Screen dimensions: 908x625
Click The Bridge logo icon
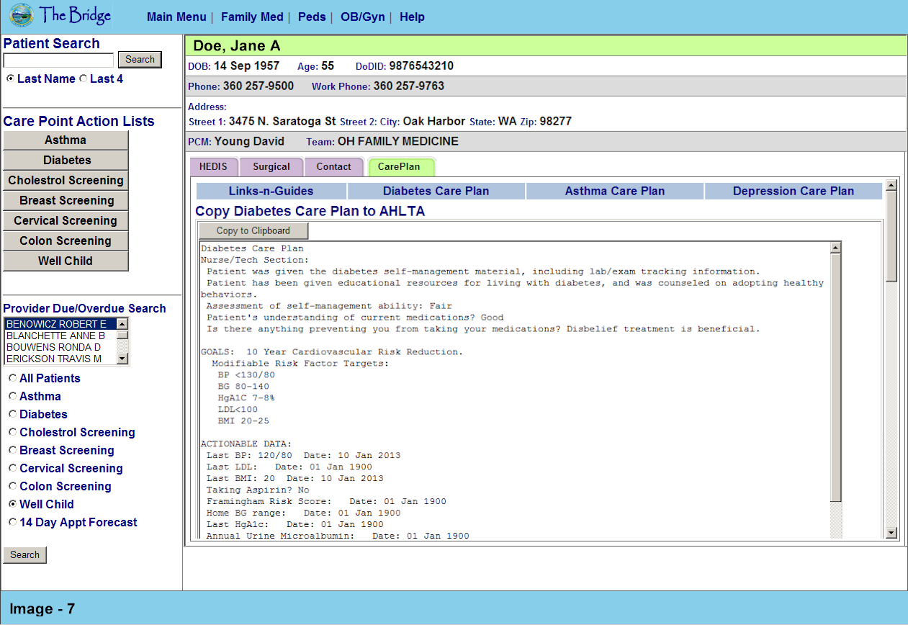22,15
